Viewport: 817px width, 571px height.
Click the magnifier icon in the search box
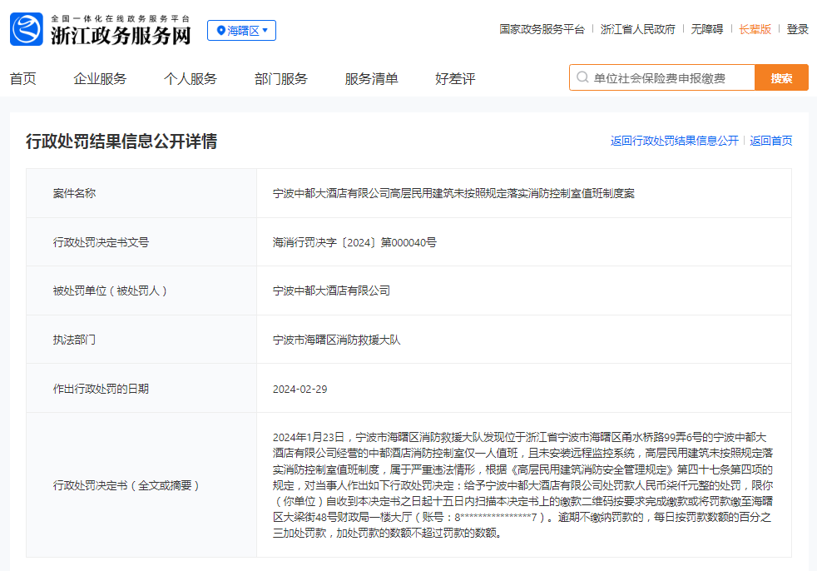582,77
